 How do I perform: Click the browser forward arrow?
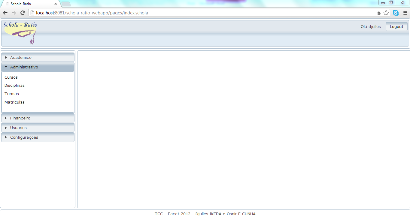(14, 13)
